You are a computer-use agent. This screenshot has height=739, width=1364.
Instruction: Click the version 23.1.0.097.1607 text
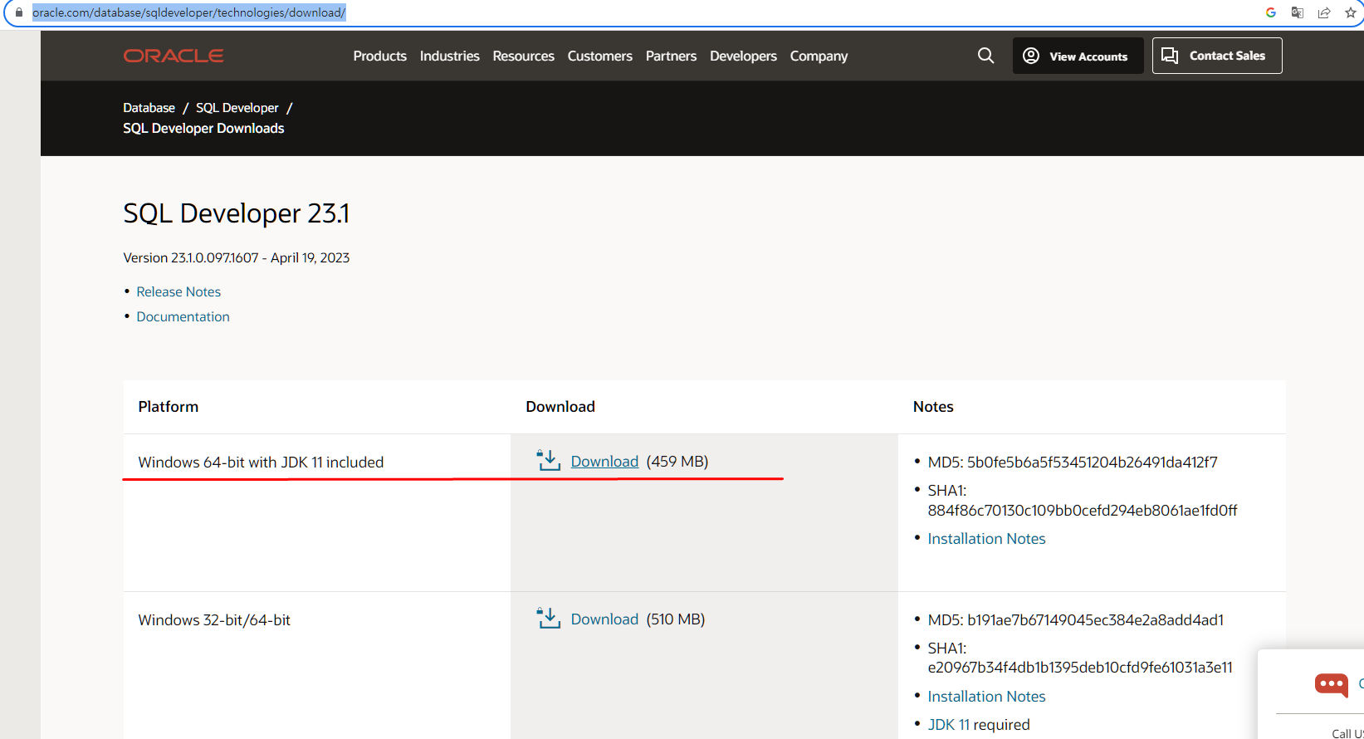point(236,257)
